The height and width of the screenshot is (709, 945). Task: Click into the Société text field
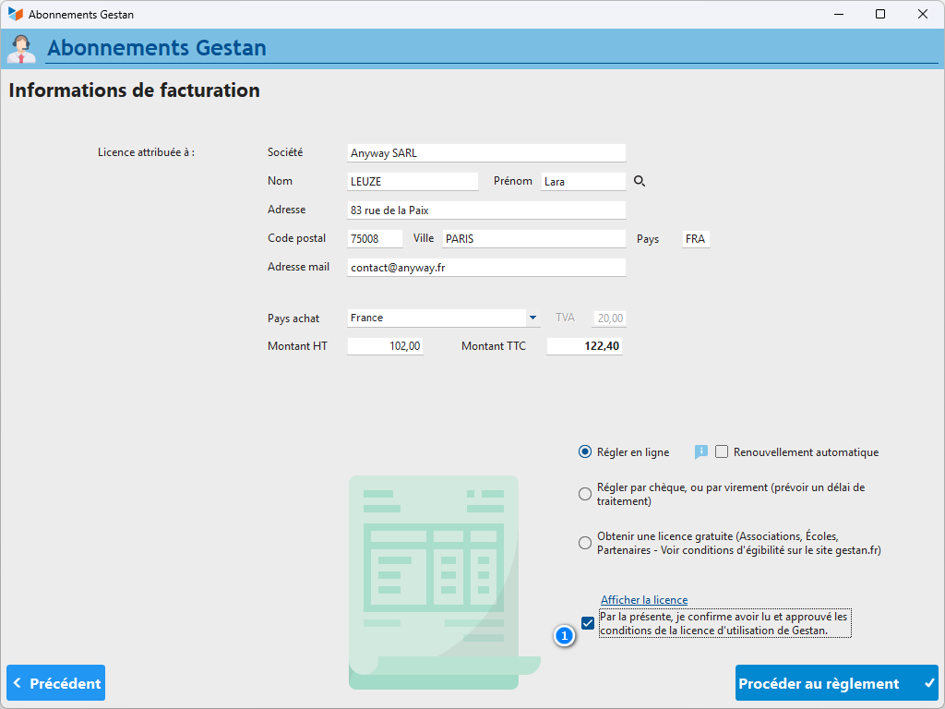pyautogui.click(x=486, y=153)
